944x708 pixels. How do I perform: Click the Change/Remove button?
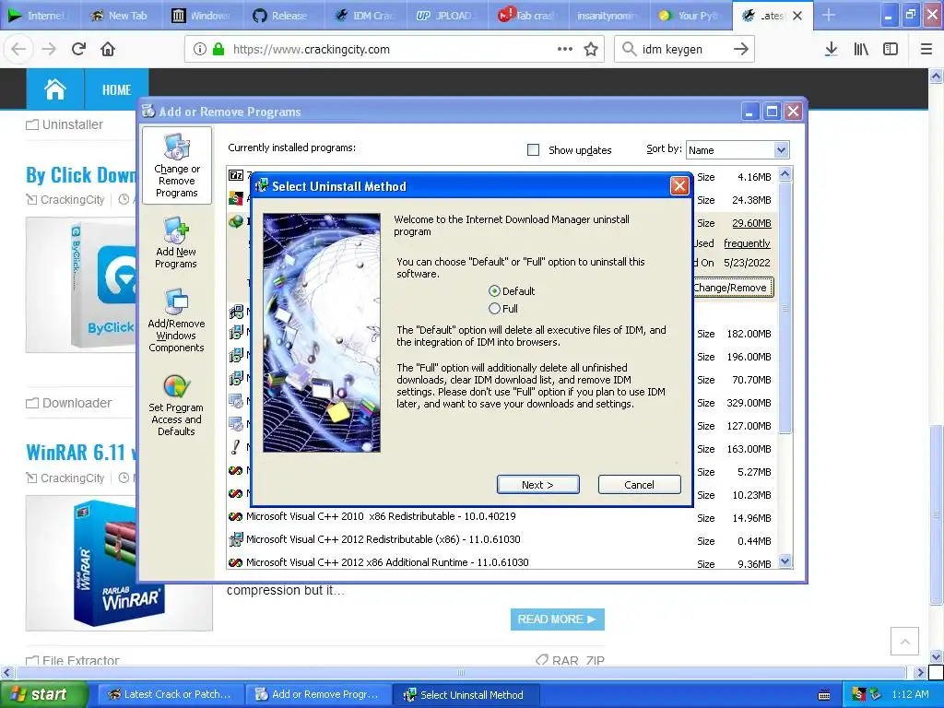click(x=731, y=288)
